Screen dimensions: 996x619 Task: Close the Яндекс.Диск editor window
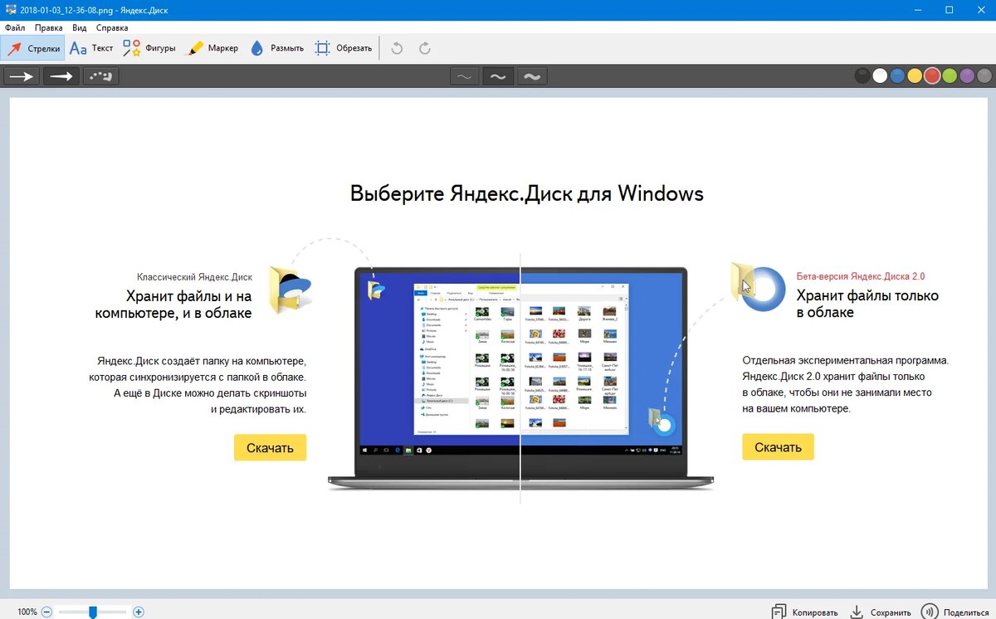pyautogui.click(x=981, y=10)
